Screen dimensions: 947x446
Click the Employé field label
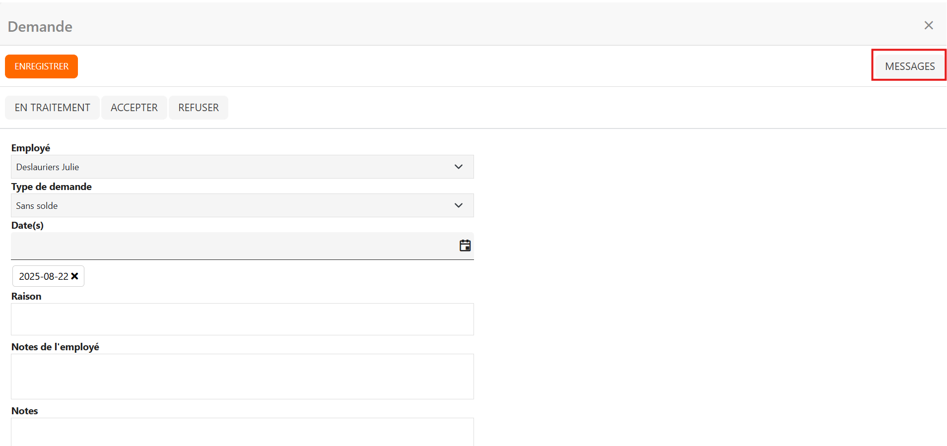tap(31, 148)
